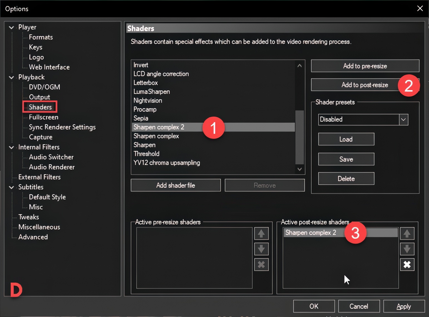
Task: Click Add to post-resize button
Action: 365,85
